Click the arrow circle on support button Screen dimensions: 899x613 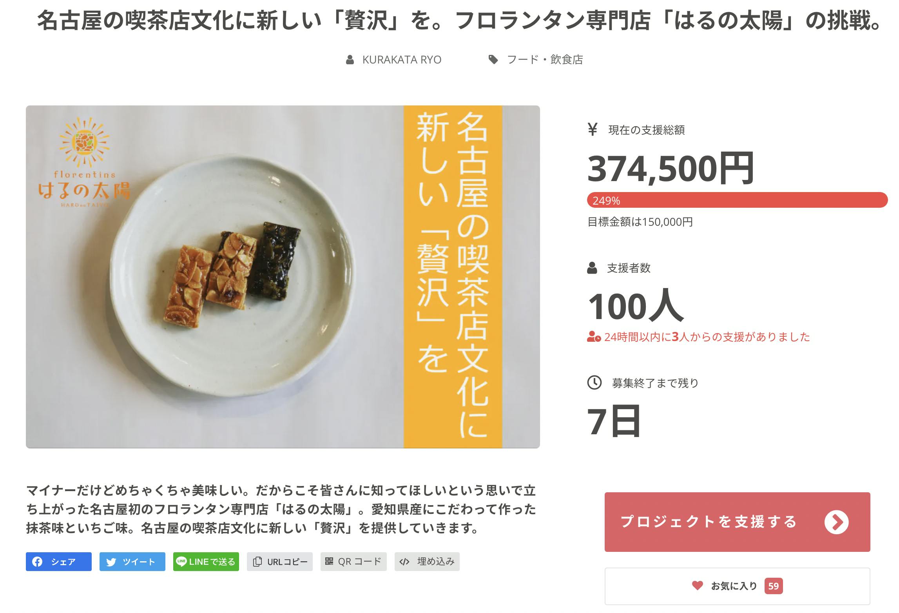pos(836,522)
